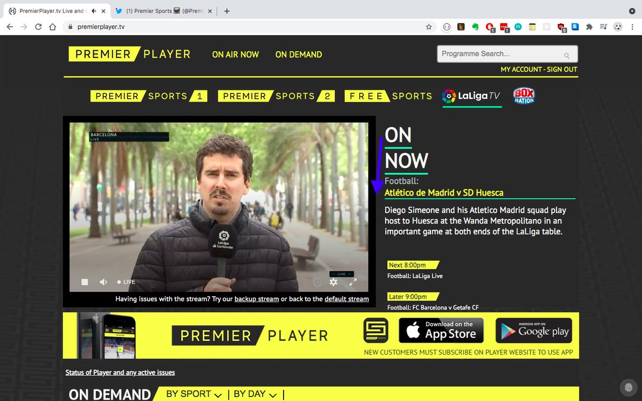
Task: Select Box Nation channel logo
Action: 524,96
